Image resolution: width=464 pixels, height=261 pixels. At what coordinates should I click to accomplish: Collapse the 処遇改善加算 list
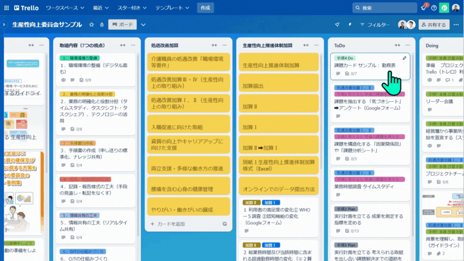pos(214,45)
